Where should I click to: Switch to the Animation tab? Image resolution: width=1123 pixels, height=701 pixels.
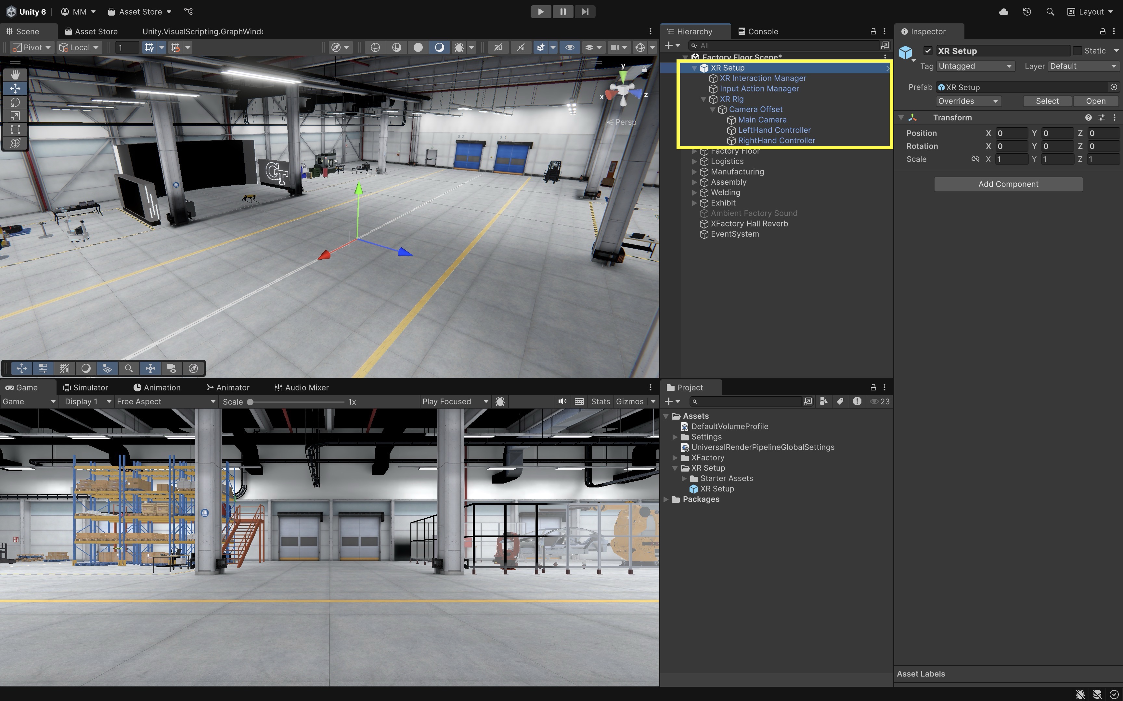coord(157,387)
